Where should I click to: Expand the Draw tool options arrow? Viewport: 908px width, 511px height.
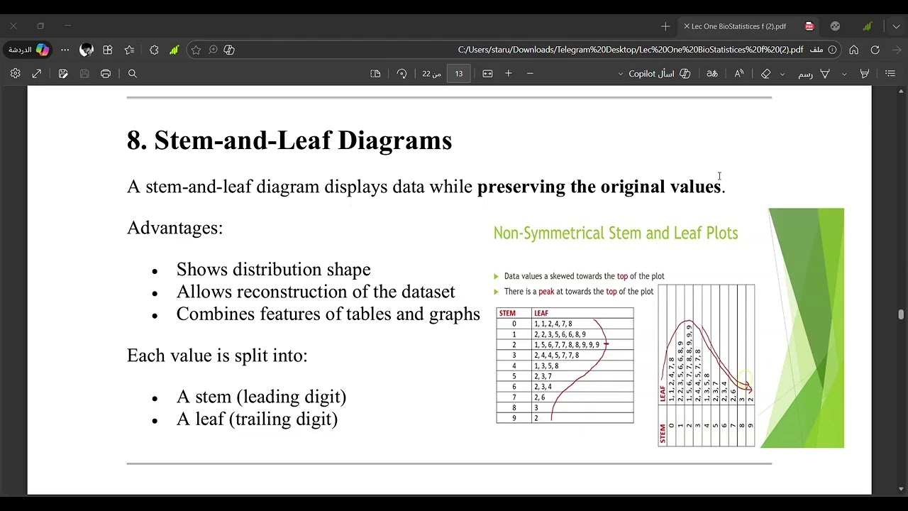[x=782, y=74]
